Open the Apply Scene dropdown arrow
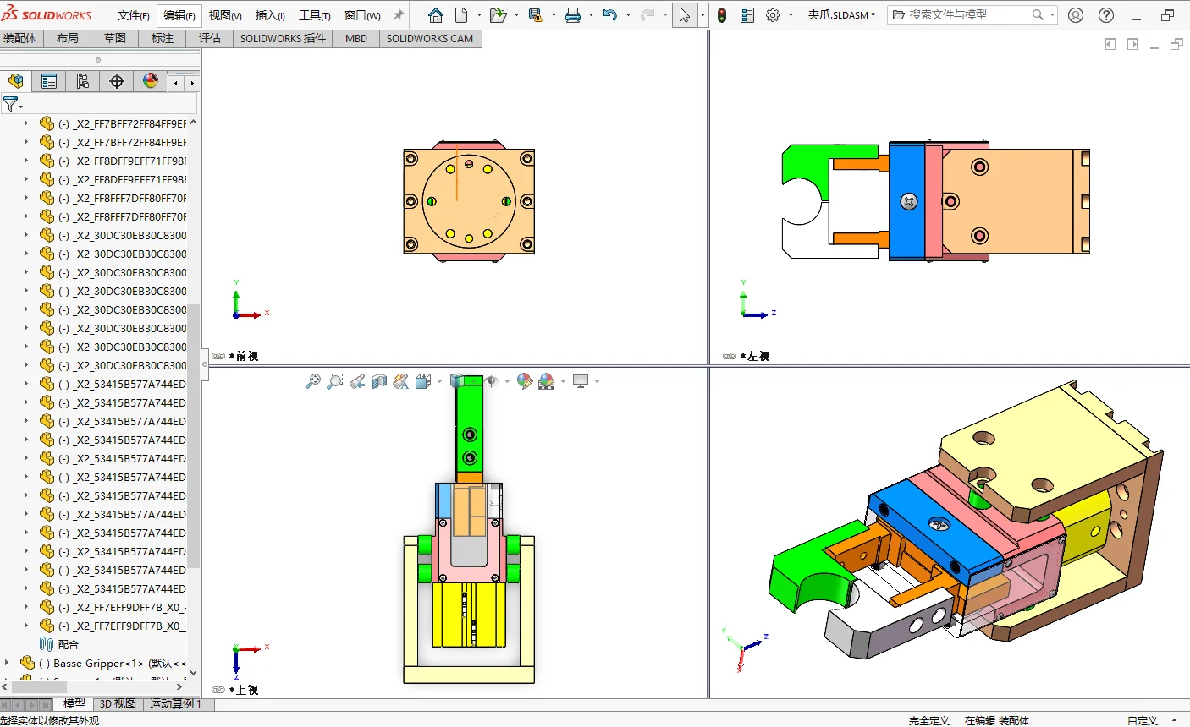This screenshot has height=727, width=1190. point(563,382)
